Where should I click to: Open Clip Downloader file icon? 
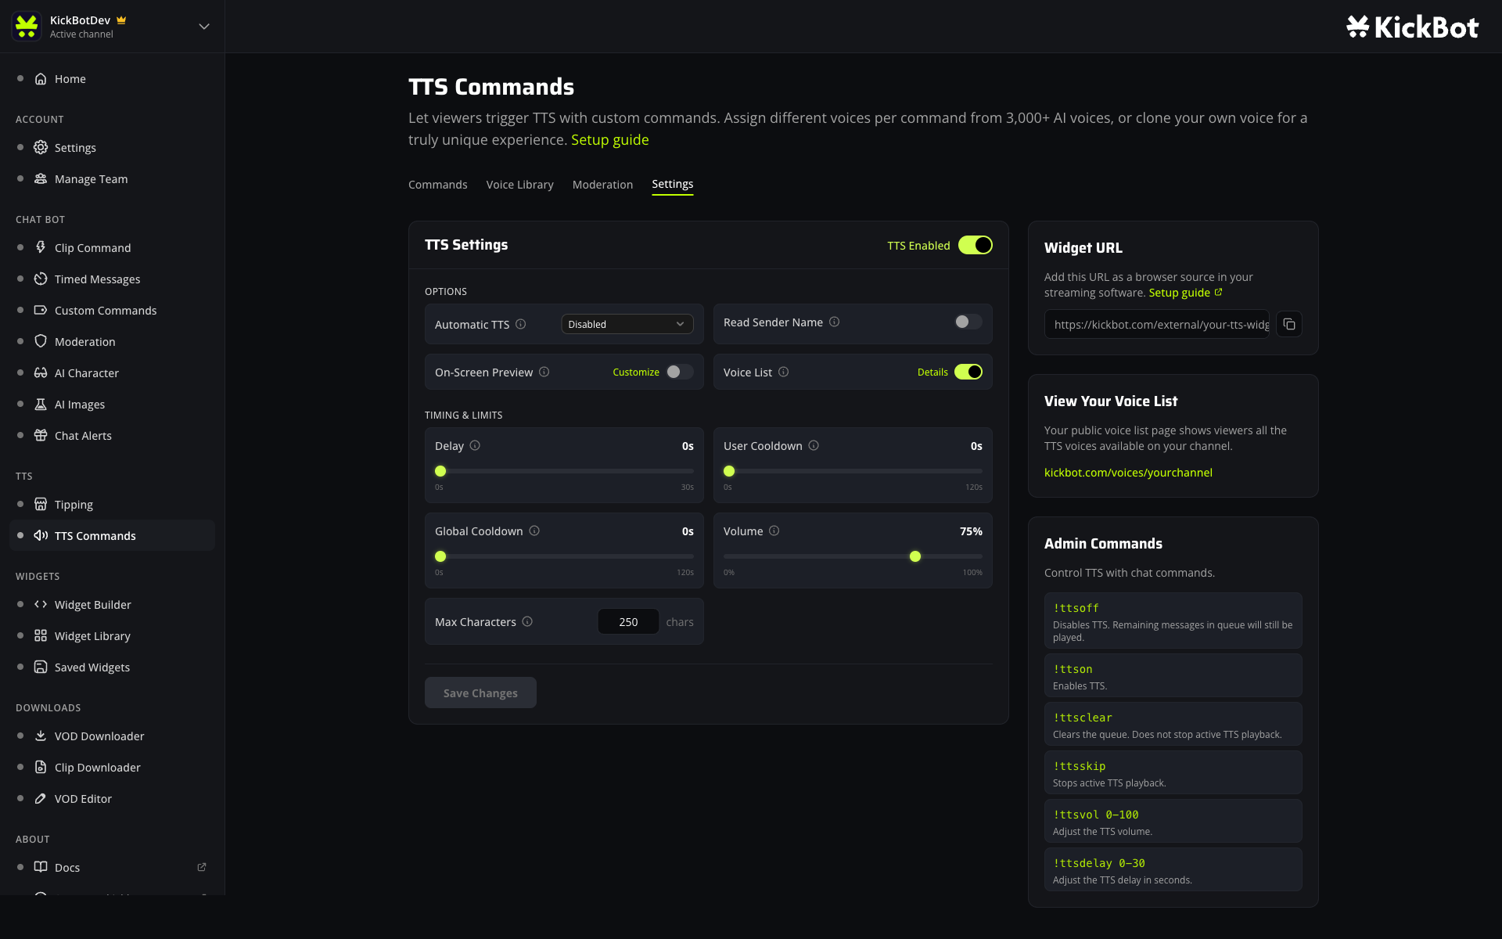pyautogui.click(x=41, y=768)
